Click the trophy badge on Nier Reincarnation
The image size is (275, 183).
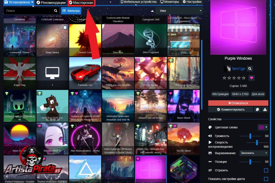point(72,126)
